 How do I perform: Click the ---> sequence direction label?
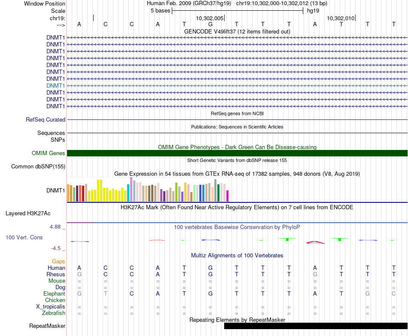61,25
